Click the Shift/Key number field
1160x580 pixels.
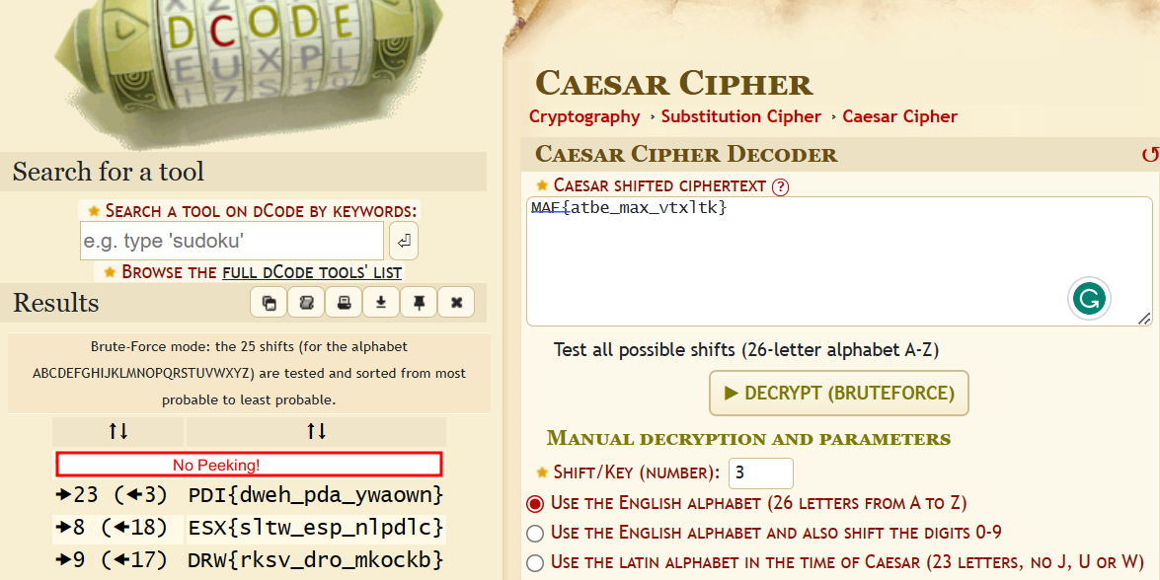click(x=760, y=472)
